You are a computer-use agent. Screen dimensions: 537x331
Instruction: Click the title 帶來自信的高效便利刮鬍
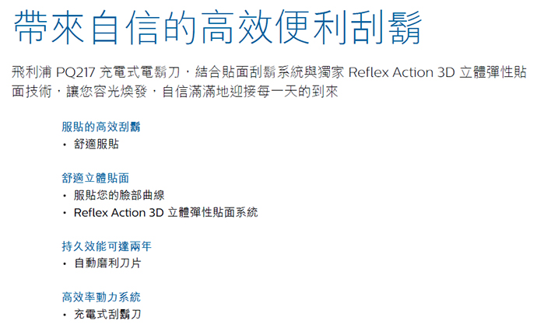(217, 29)
